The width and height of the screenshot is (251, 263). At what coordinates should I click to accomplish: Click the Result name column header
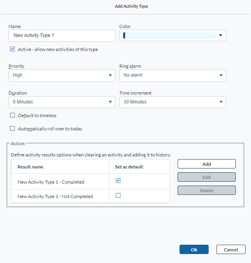pos(60,167)
